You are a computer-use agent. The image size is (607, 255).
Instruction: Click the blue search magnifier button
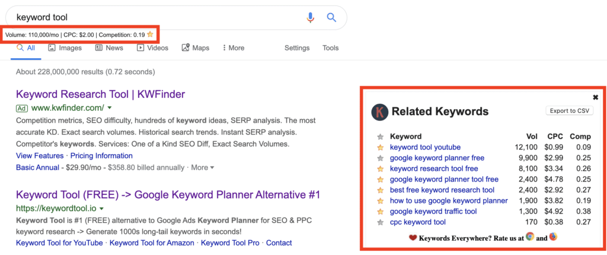[x=331, y=17]
